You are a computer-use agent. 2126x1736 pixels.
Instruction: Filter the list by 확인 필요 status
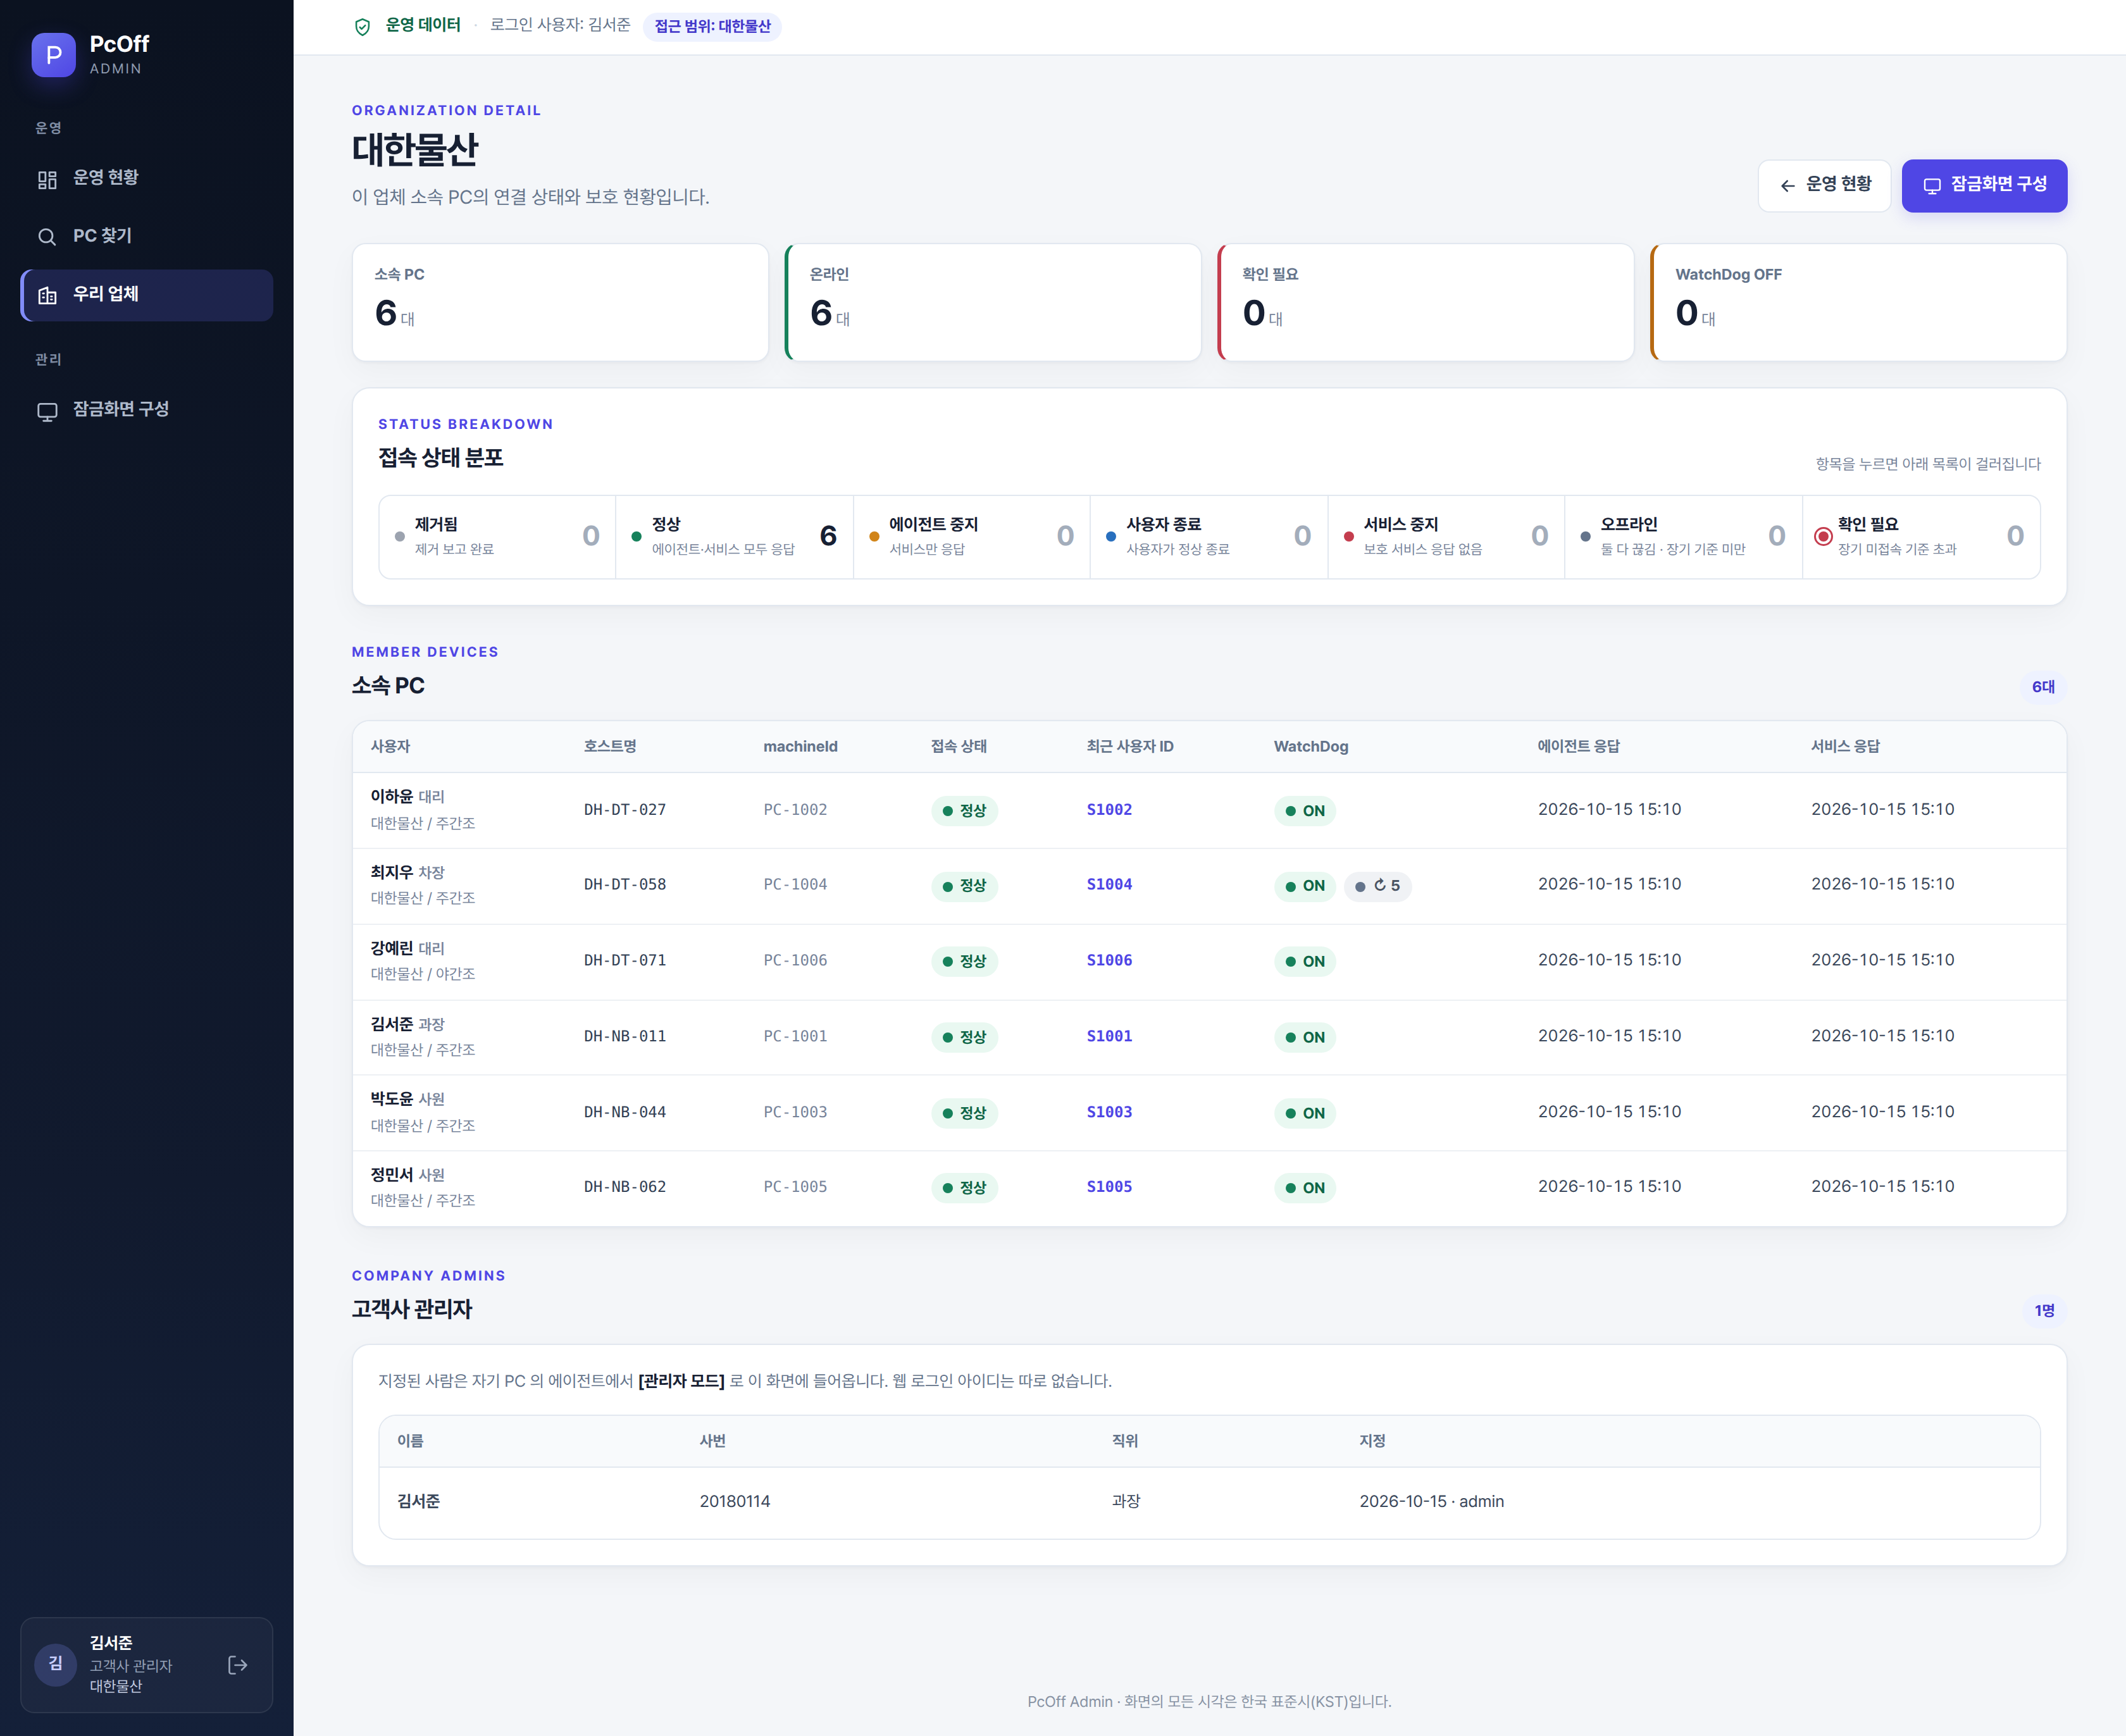pos(1921,537)
